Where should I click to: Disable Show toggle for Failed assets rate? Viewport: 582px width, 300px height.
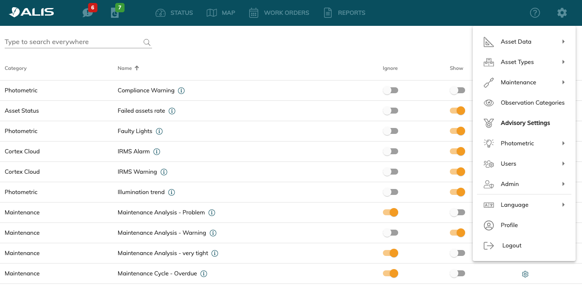coord(457,111)
